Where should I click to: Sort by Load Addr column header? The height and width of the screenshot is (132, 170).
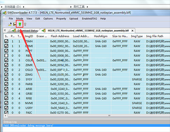[x=81, y=36]
